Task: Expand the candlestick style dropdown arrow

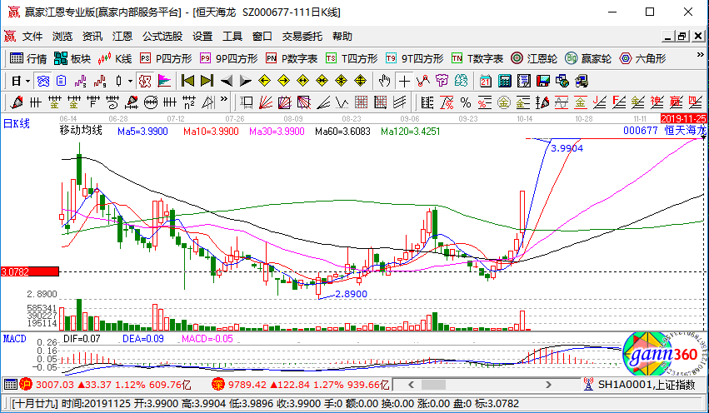Action: pyautogui.click(x=130, y=82)
